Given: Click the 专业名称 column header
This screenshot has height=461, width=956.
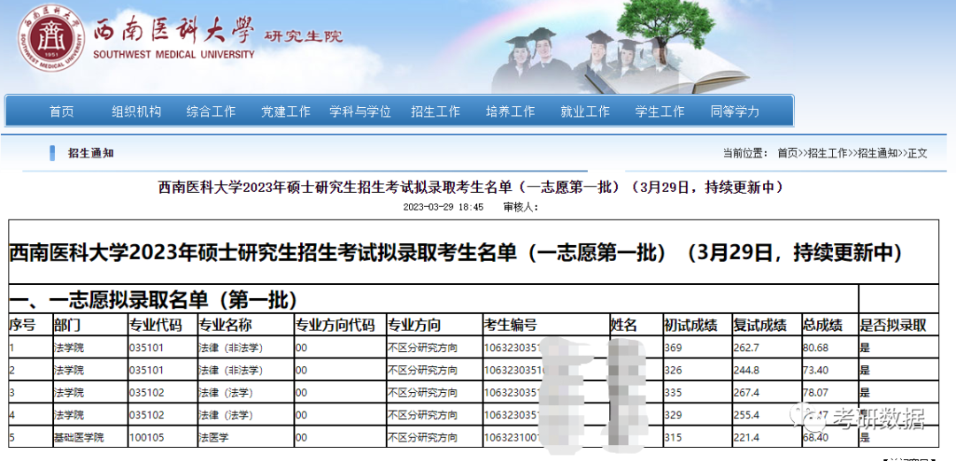Looking at the screenshot, I should [x=225, y=325].
